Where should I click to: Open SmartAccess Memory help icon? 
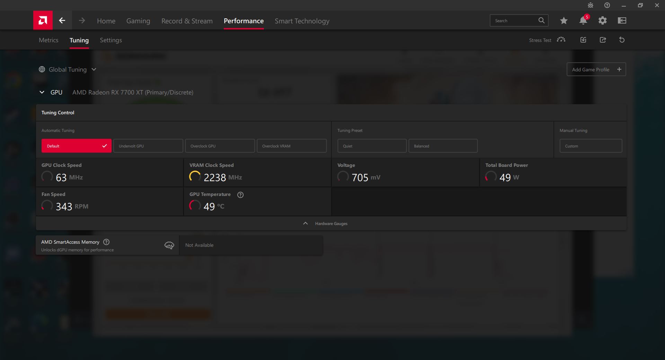[106, 242]
